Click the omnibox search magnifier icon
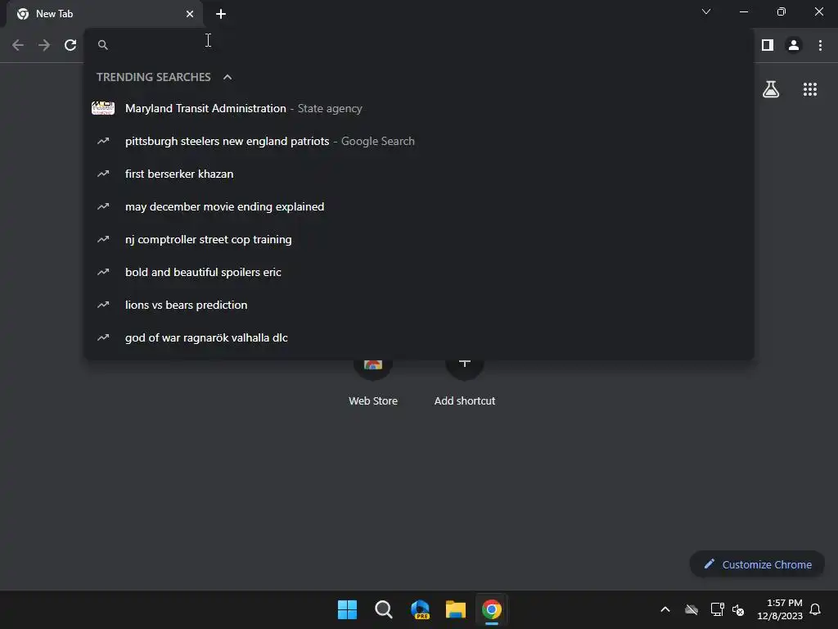Viewport: 838px width, 629px height. pyautogui.click(x=103, y=45)
